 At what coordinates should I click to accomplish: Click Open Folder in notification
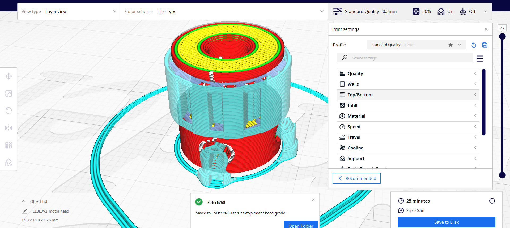click(301, 225)
